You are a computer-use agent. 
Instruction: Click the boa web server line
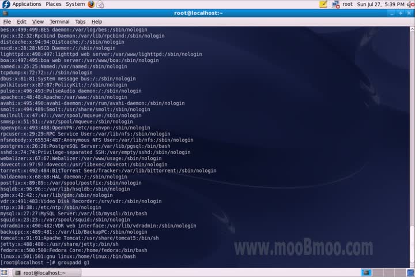coord(80,60)
